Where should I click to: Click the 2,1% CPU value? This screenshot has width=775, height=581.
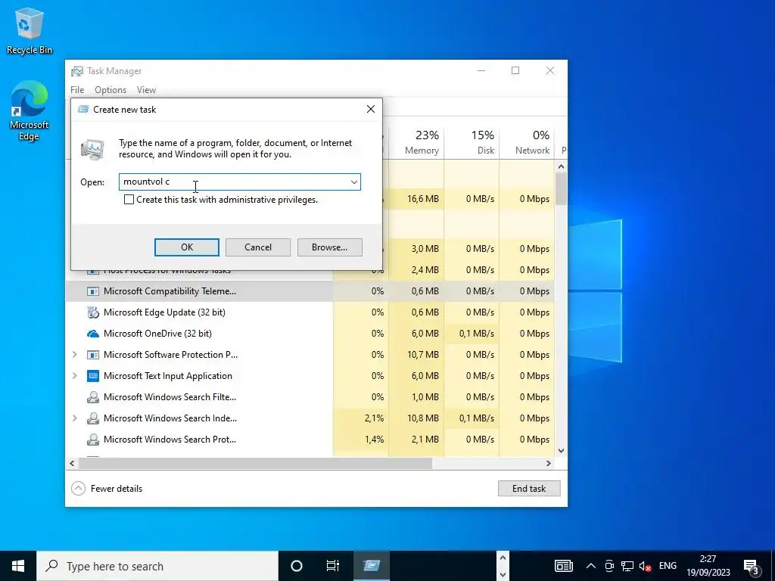(374, 418)
